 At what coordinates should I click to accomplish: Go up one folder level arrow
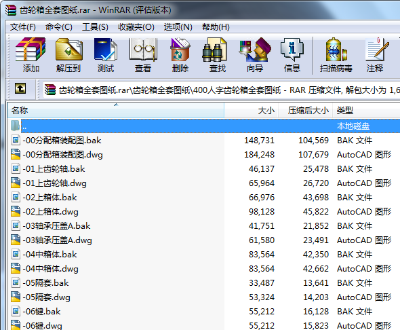(x=20, y=89)
